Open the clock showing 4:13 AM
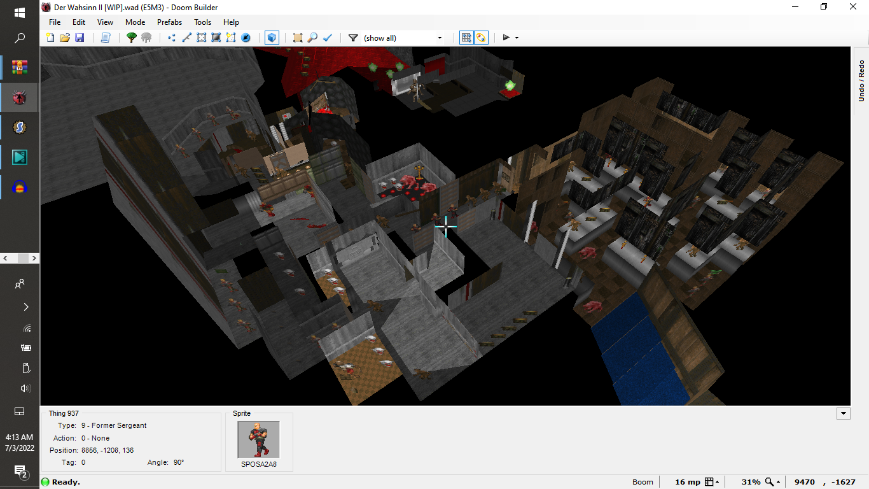 pyautogui.click(x=19, y=443)
